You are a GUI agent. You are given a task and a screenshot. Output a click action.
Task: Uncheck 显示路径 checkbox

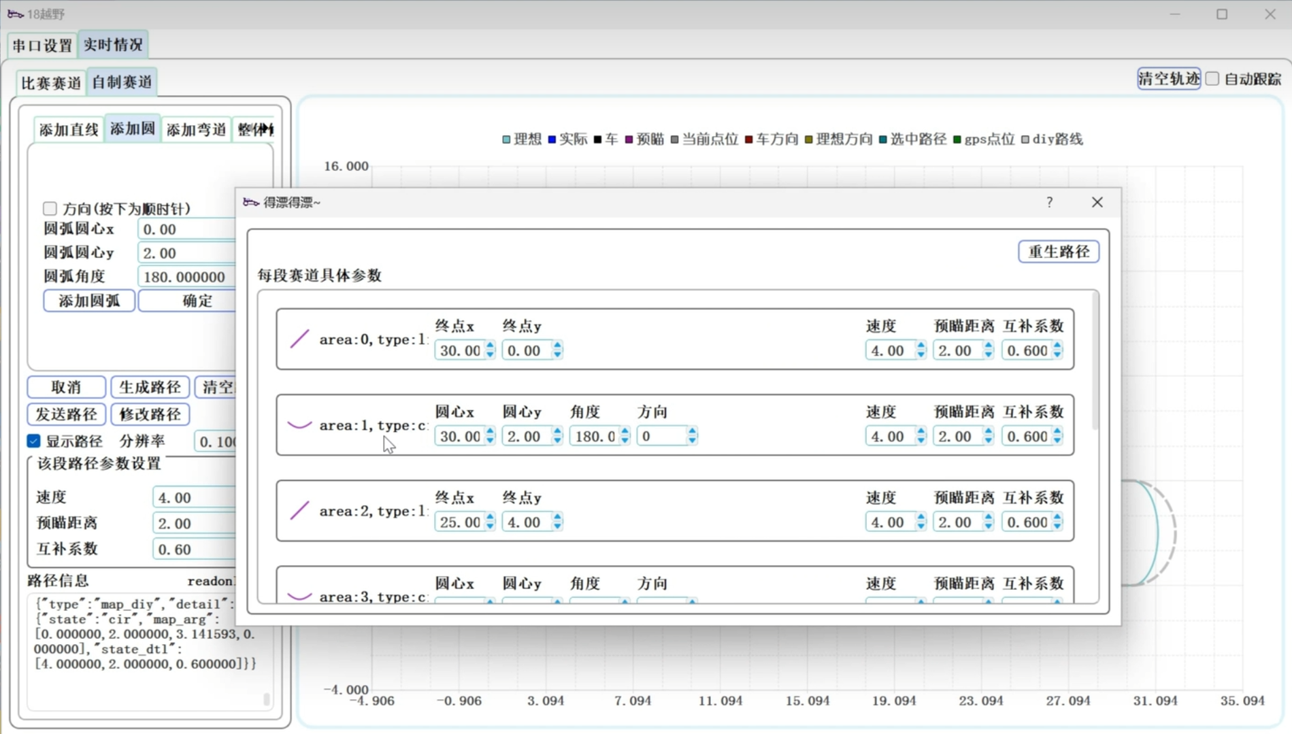pyautogui.click(x=33, y=441)
